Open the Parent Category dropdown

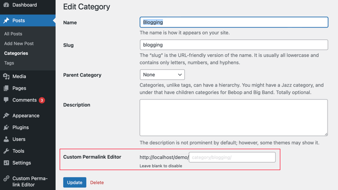click(x=162, y=75)
